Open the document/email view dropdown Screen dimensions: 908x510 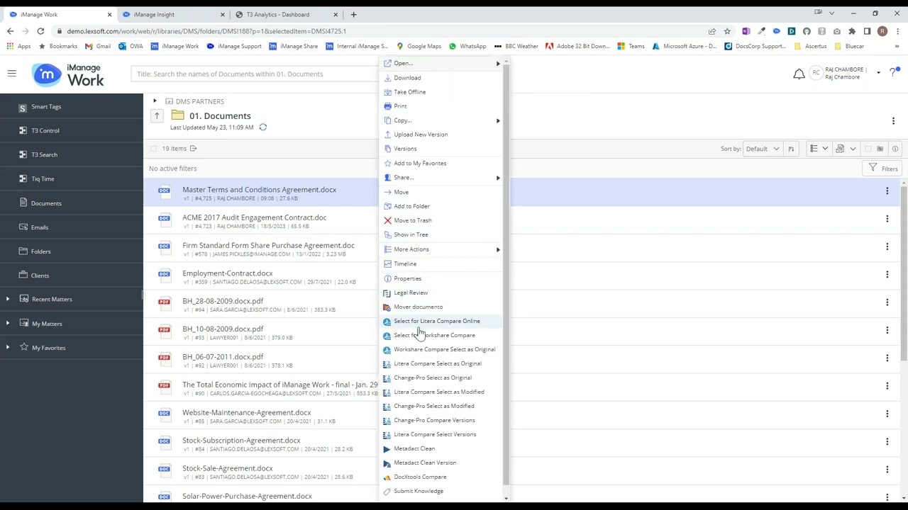(846, 149)
